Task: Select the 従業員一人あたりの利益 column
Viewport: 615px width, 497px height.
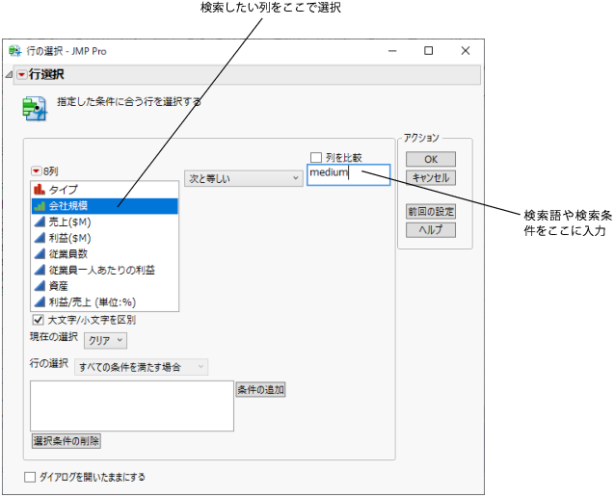Action: tap(105, 271)
